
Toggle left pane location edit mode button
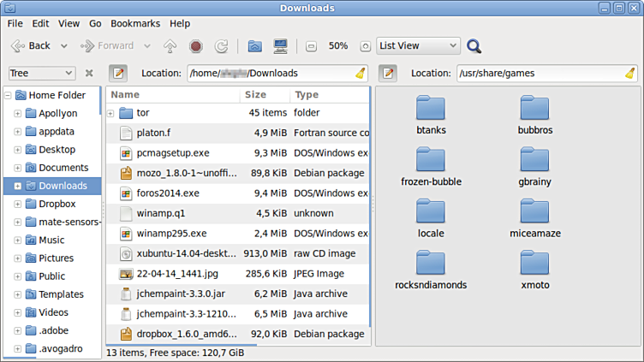[117, 74]
